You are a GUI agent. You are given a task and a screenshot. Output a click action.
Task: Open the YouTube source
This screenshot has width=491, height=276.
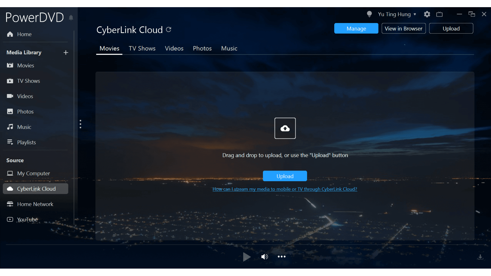[x=27, y=219]
